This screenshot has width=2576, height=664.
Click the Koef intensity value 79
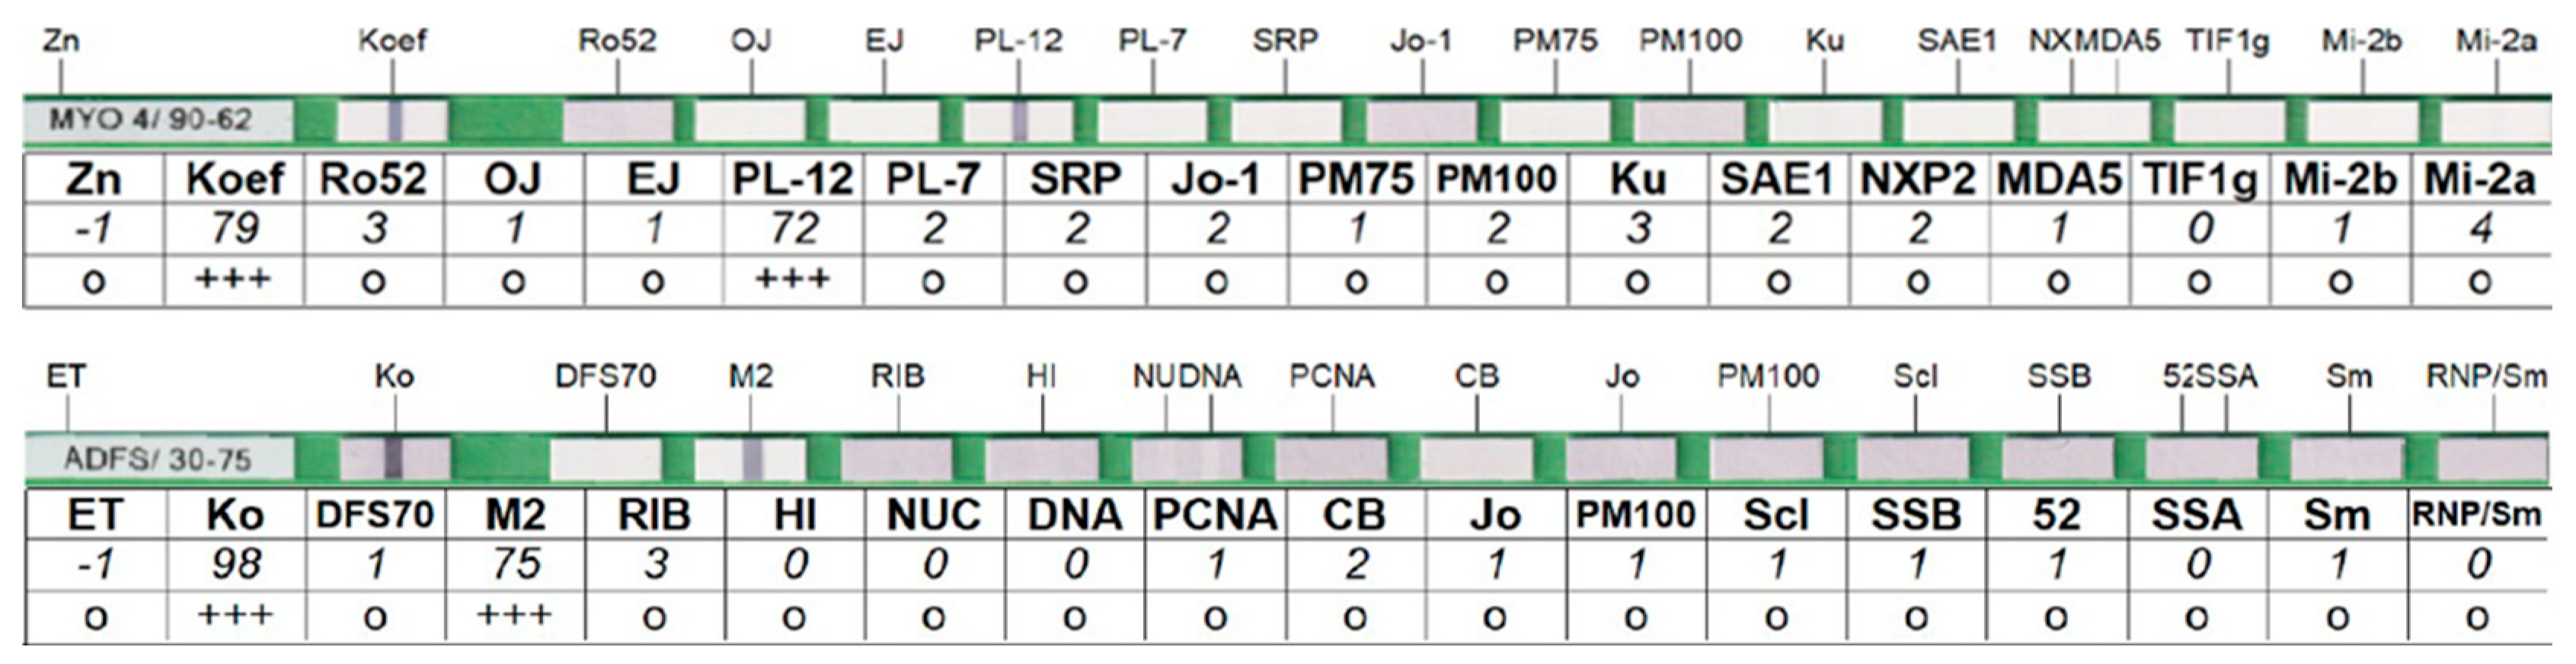234,229
